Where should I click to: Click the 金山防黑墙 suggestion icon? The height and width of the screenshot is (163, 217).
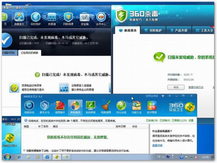[64, 88]
